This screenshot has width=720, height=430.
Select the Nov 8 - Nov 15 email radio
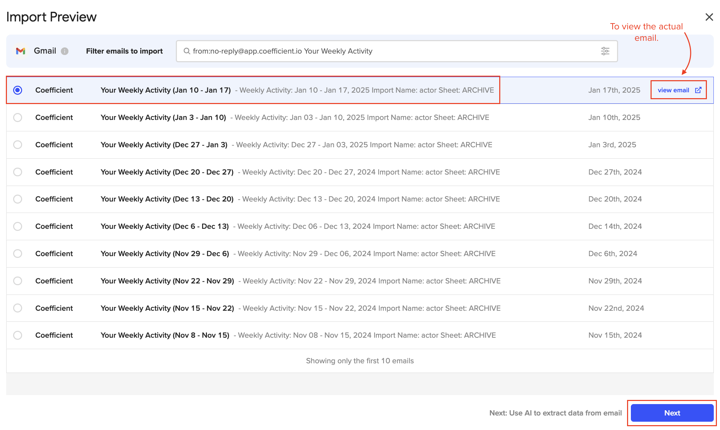18,335
